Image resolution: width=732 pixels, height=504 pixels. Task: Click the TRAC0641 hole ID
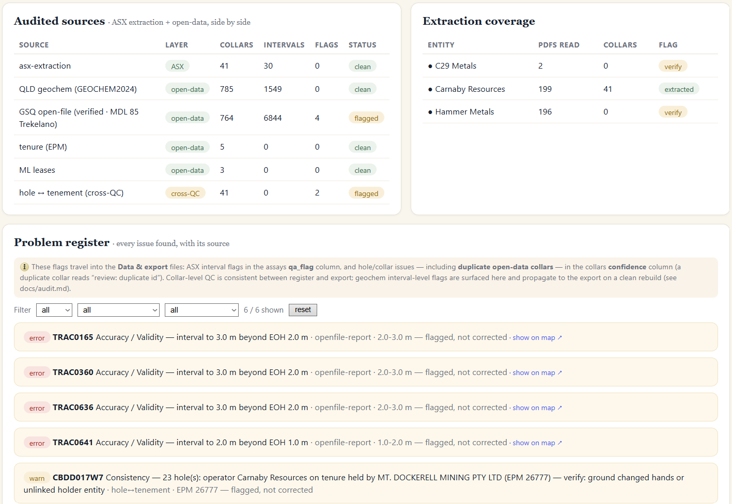point(73,443)
